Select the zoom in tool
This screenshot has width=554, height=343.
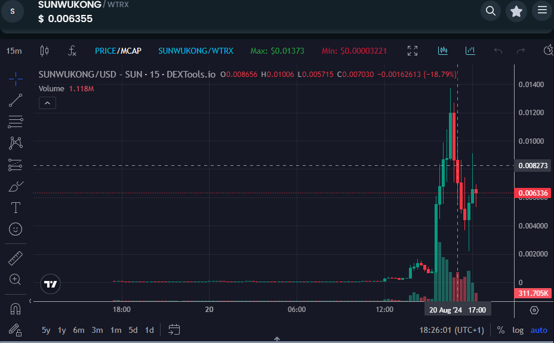pyautogui.click(x=16, y=280)
